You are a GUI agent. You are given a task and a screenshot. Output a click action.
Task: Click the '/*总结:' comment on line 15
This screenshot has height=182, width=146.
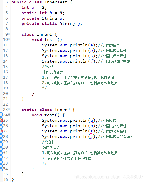tap(49, 67)
